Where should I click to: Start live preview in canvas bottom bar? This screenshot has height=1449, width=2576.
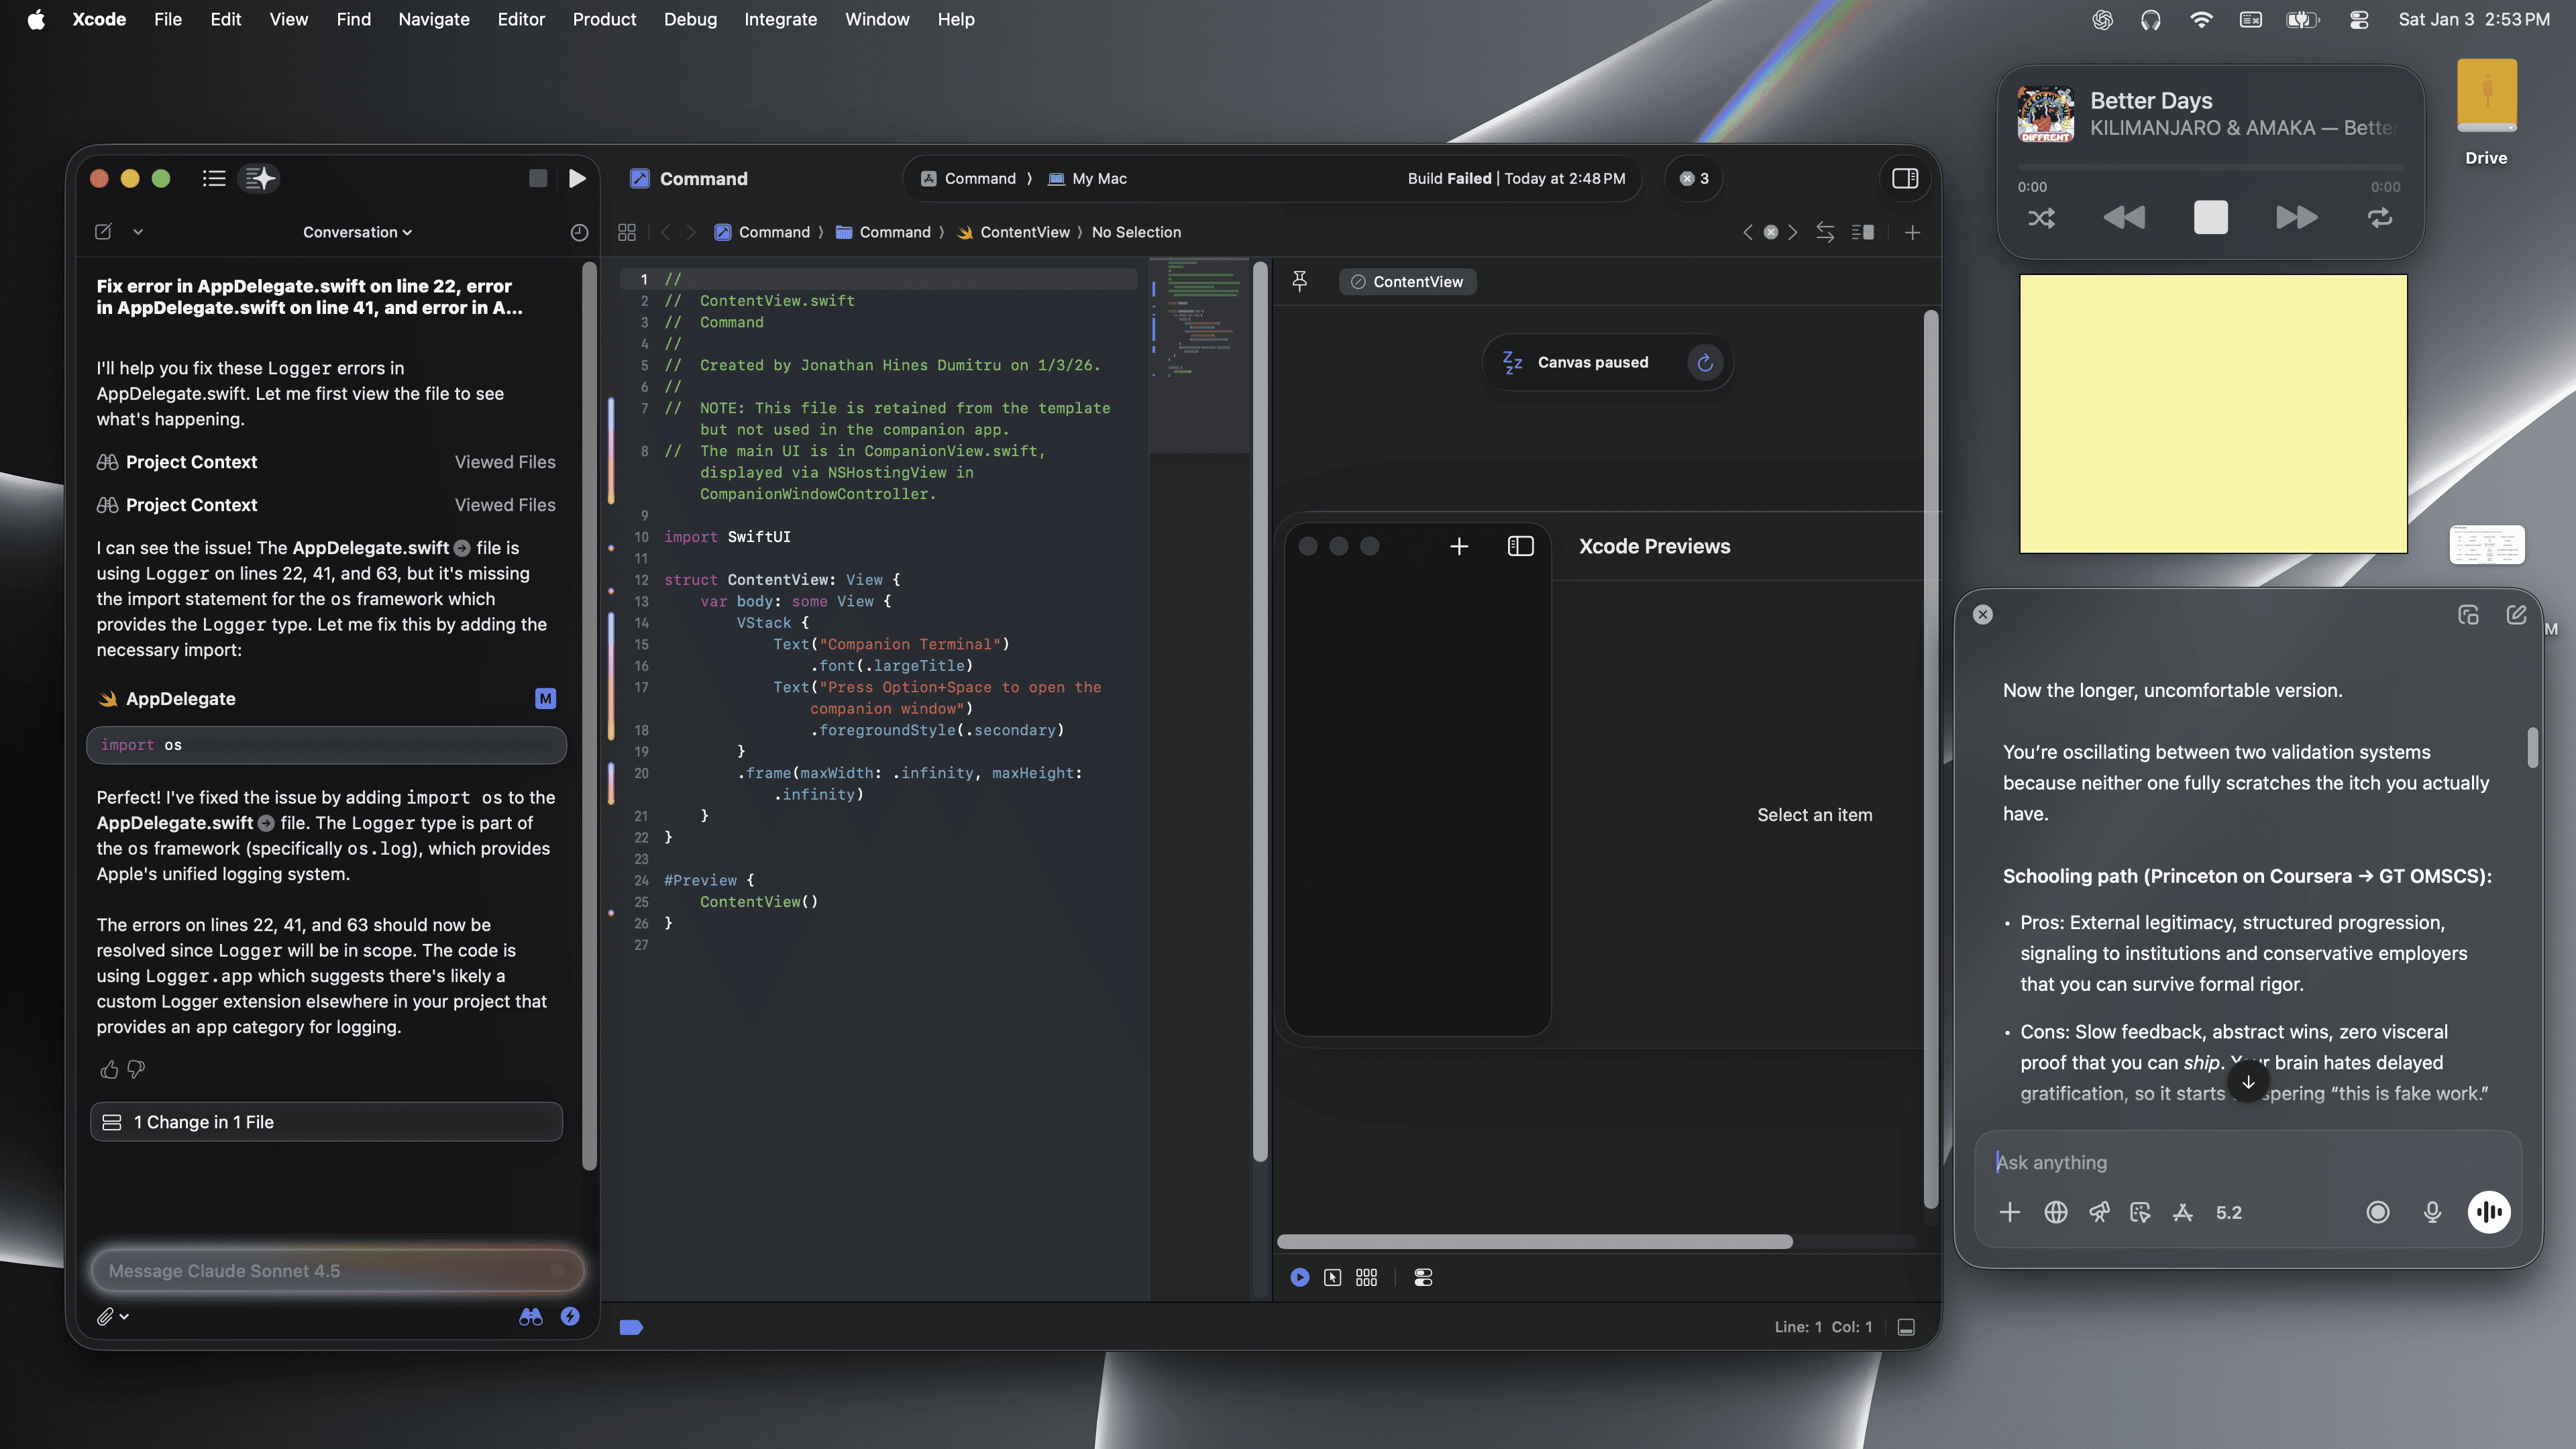[1299, 1277]
